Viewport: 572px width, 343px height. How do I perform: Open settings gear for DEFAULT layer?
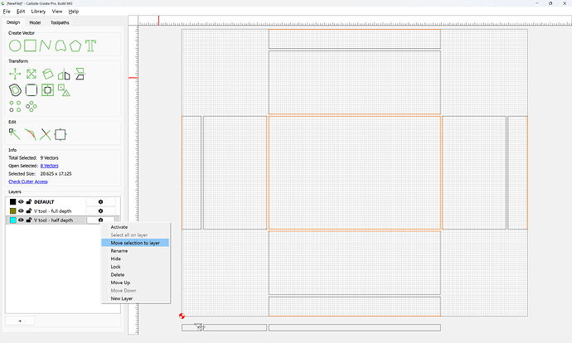point(100,202)
